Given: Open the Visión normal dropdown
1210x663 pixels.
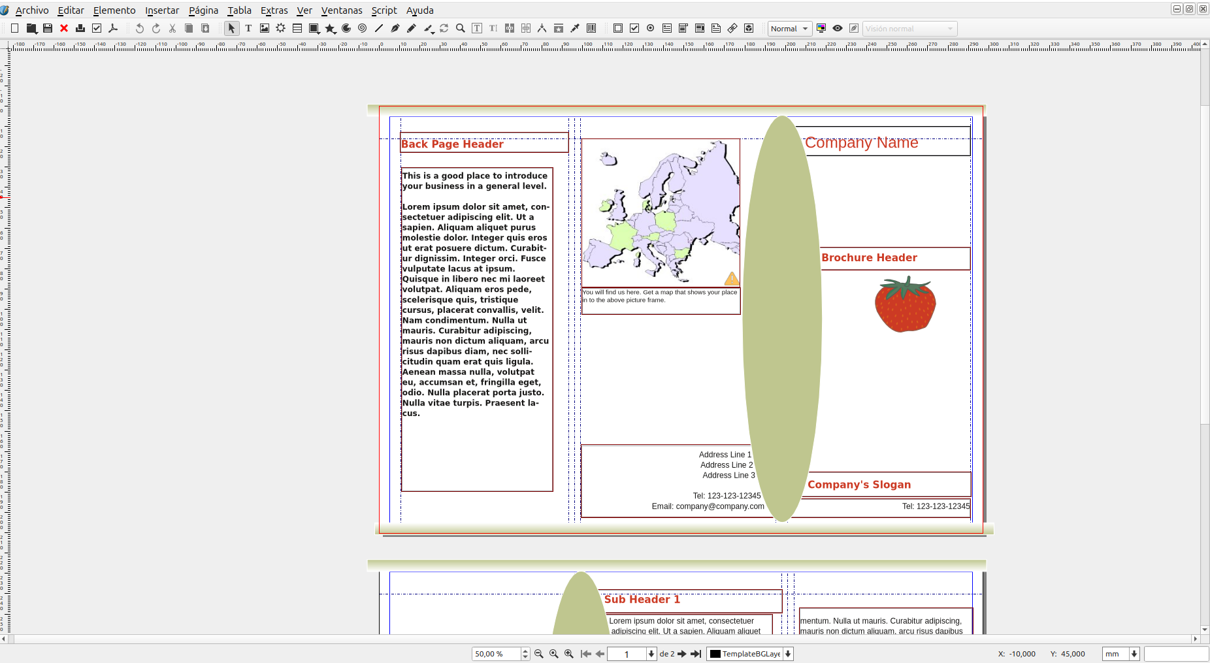Looking at the screenshot, I should pyautogui.click(x=910, y=28).
